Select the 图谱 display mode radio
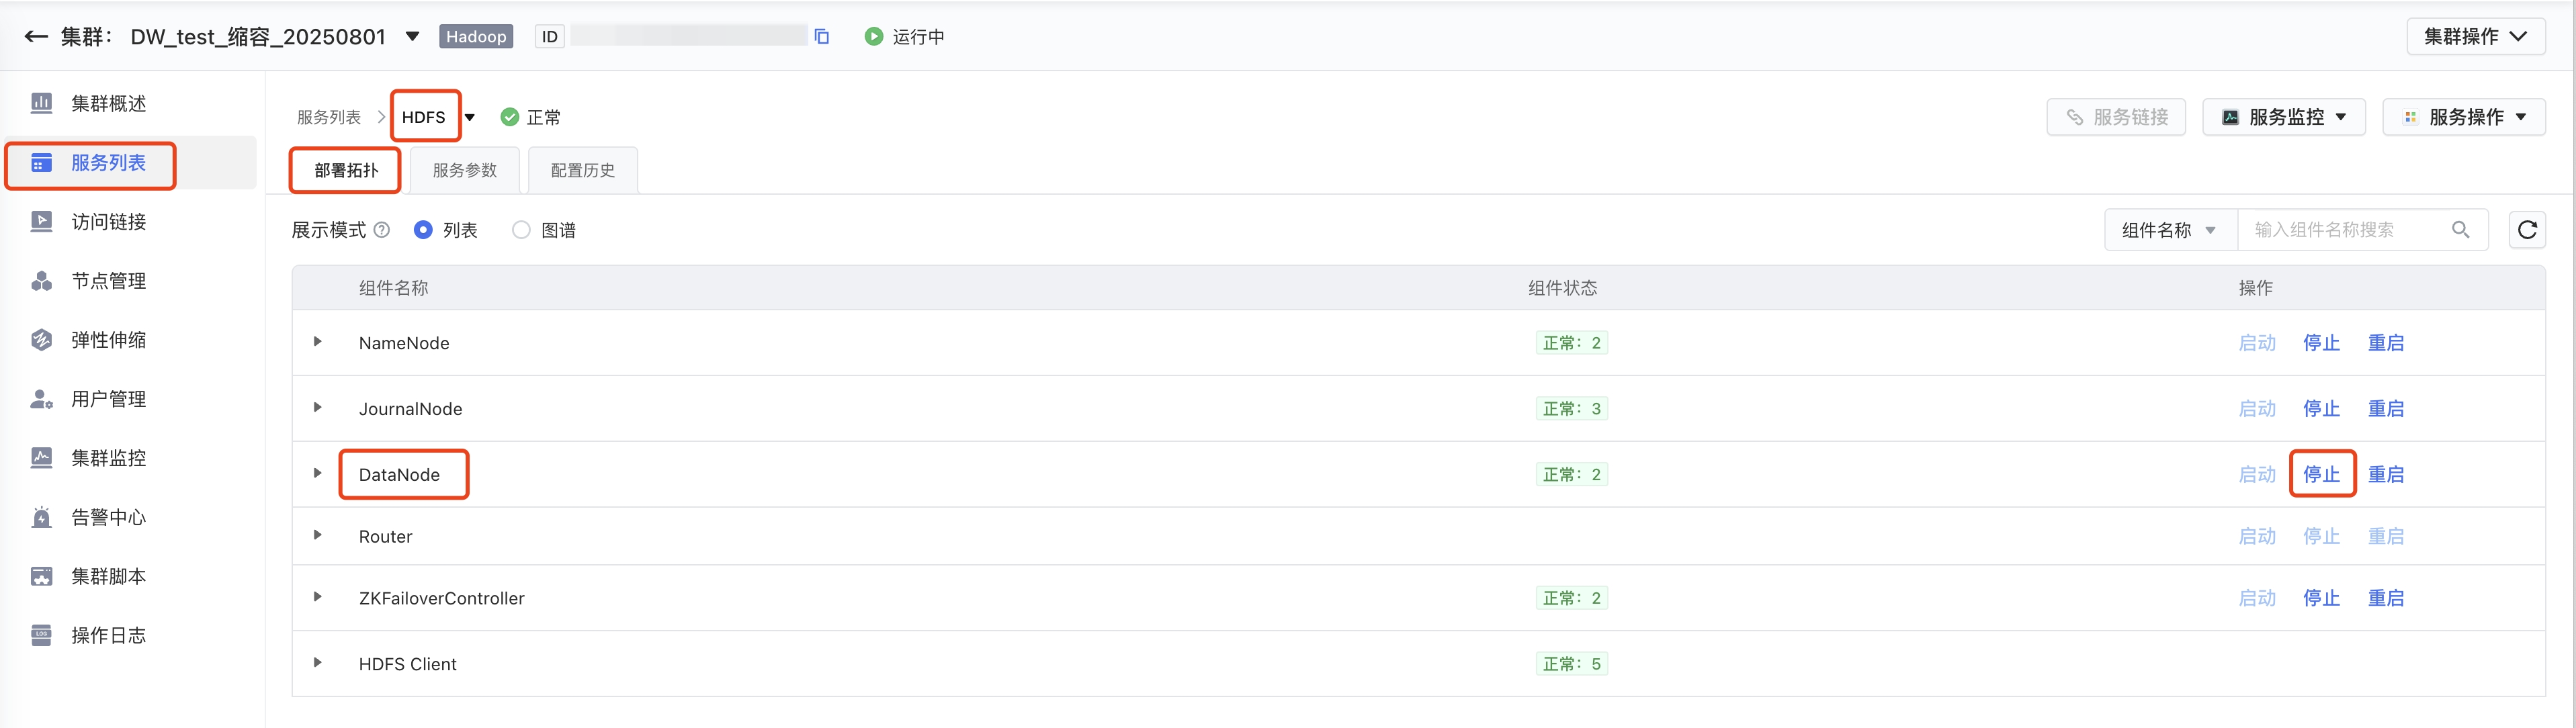Image resolution: width=2576 pixels, height=728 pixels. pos(521,230)
